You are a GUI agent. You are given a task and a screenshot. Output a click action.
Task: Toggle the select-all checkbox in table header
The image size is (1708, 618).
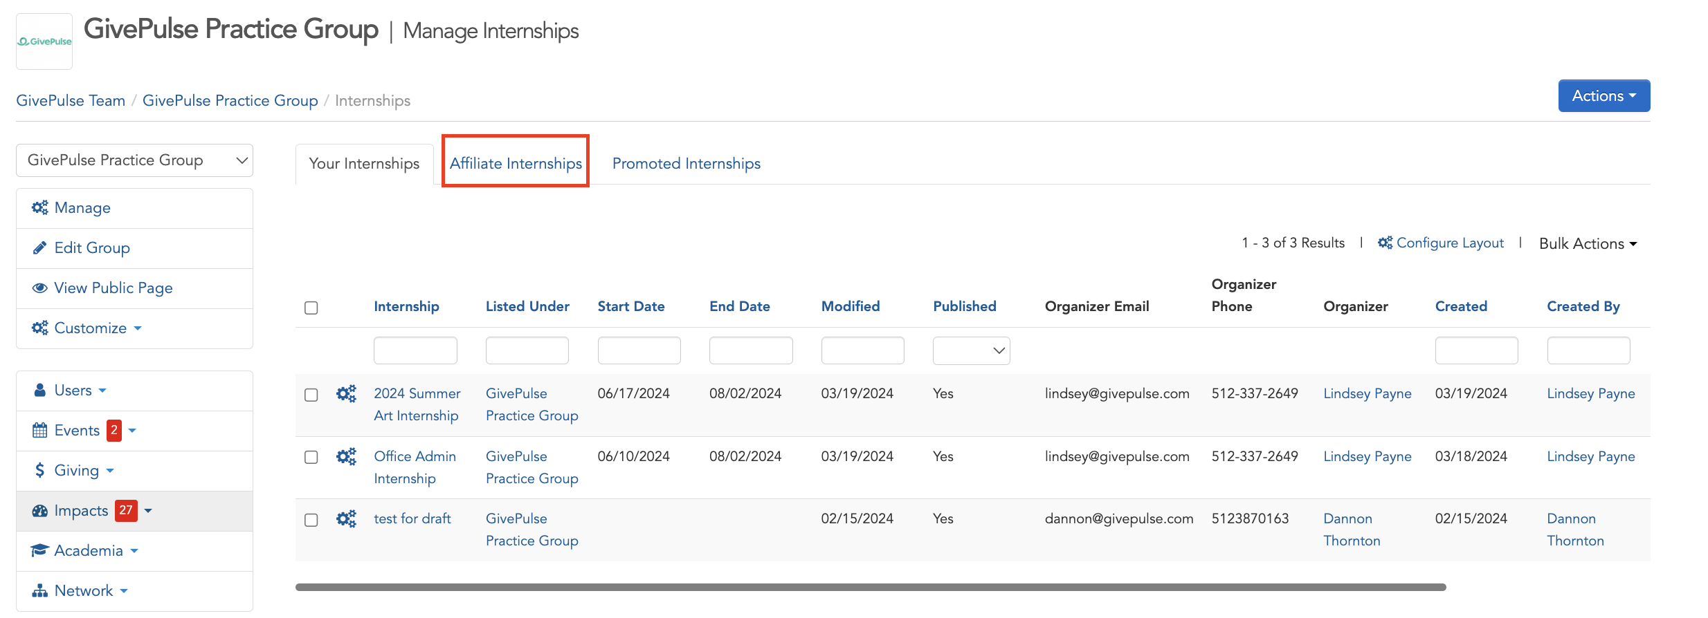point(311,308)
